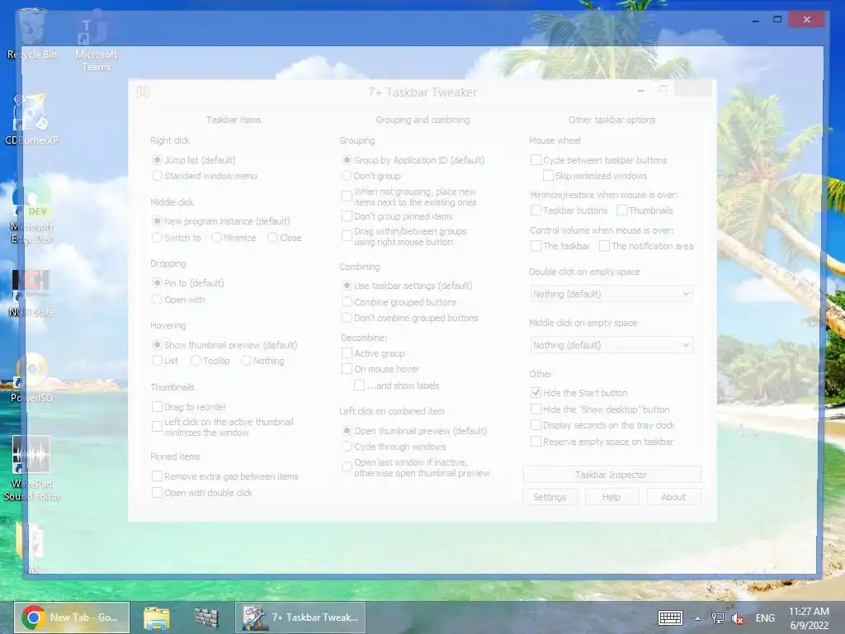Open the brick wall firewall taskbar icon
Image resolution: width=845 pixels, height=634 pixels.
click(x=206, y=617)
